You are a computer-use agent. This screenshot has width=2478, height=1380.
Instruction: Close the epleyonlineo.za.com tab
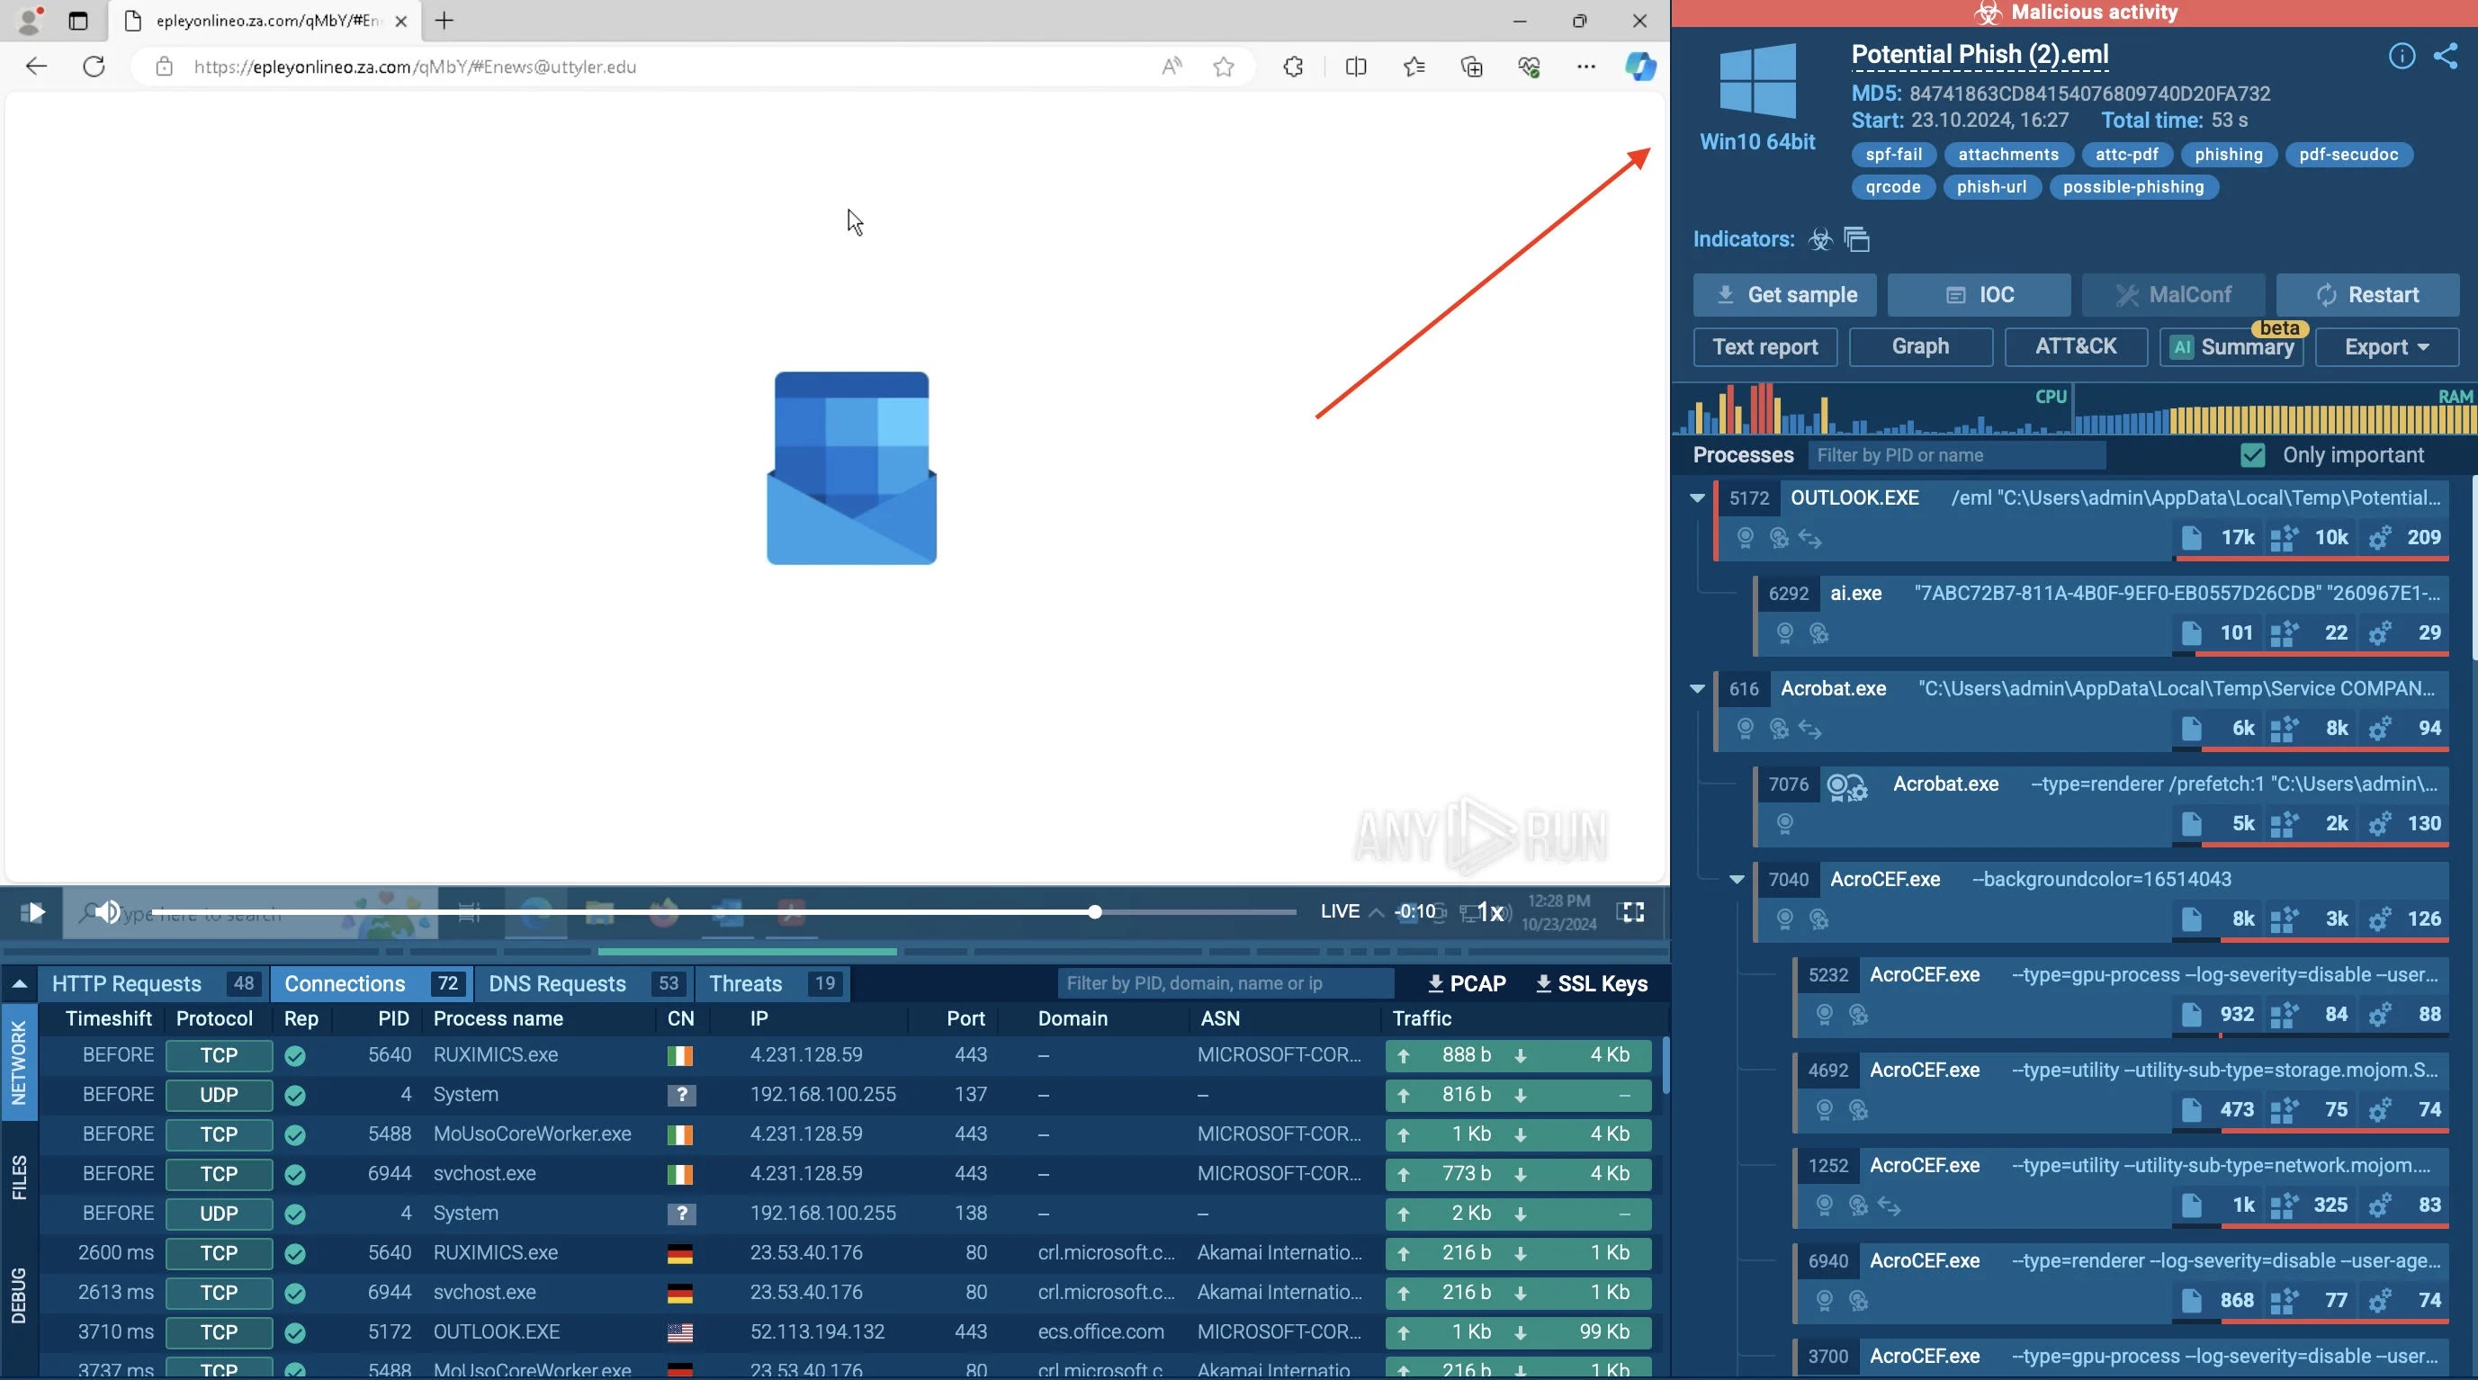[x=401, y=20]
